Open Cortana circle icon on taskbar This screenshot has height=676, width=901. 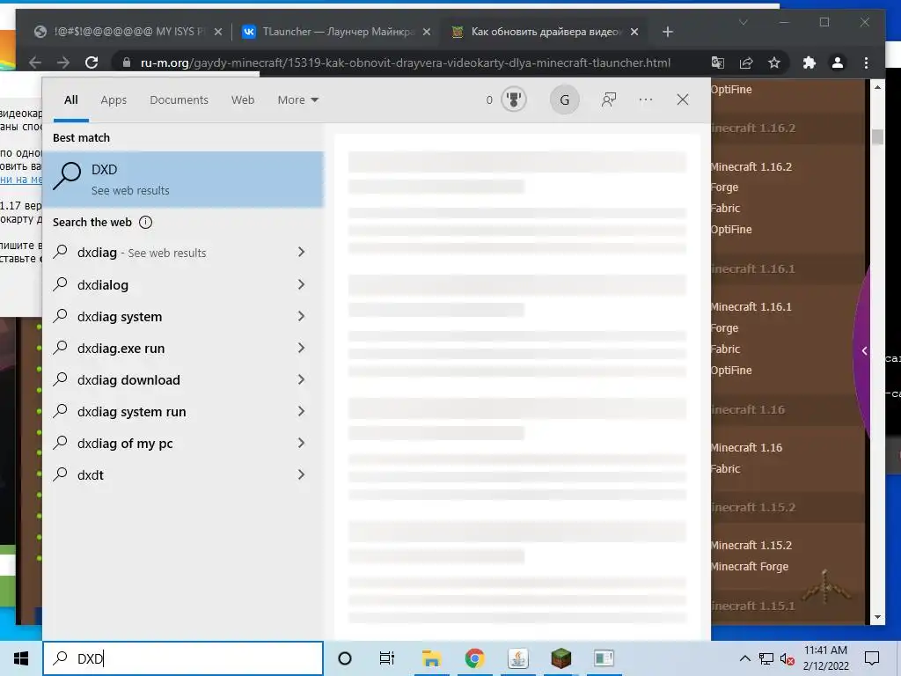point(345,658)
